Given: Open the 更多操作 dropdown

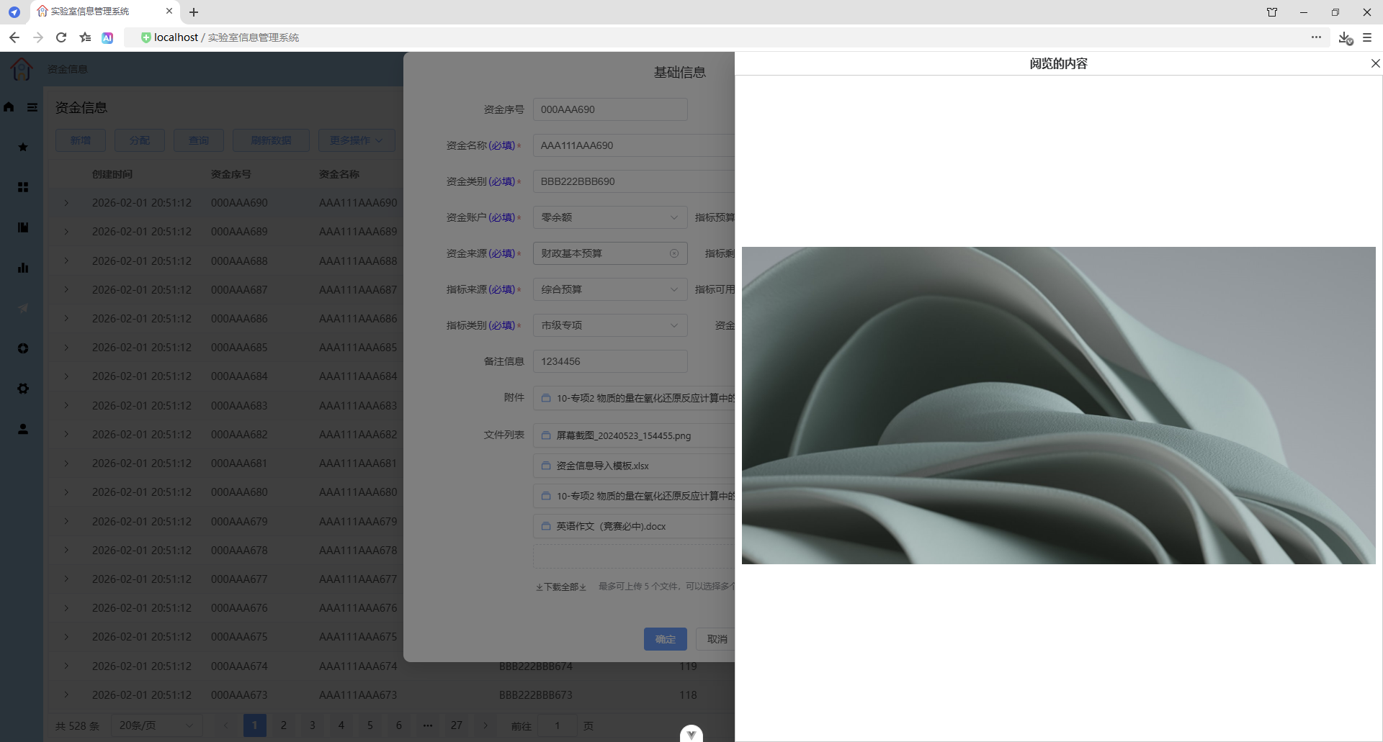Looking at the screenshot, I should (357, 140).
